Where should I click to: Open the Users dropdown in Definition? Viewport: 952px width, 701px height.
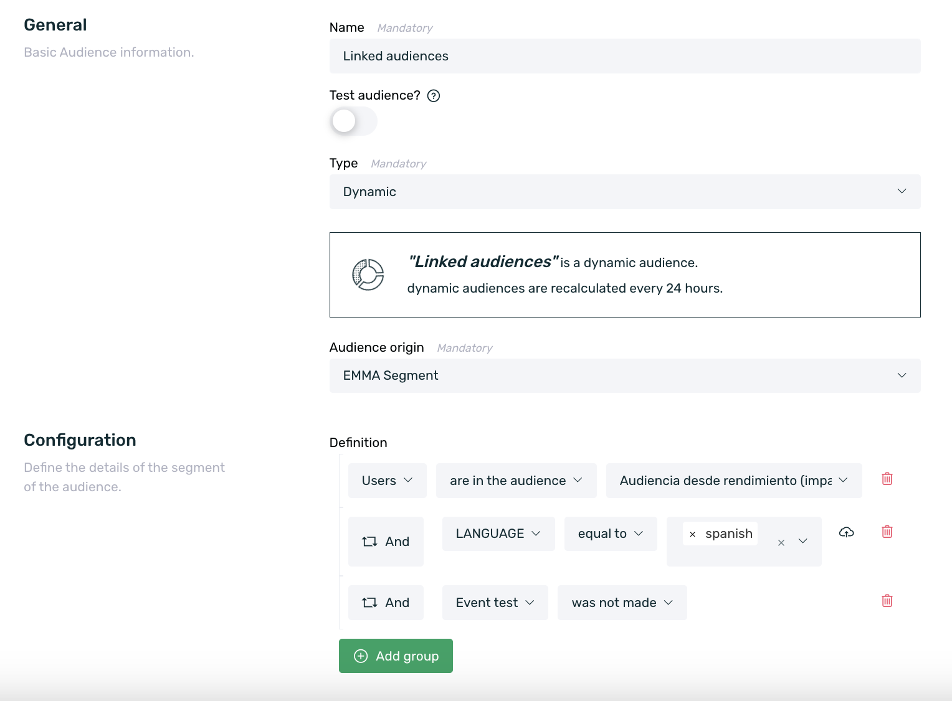click(x=387, y=481)
